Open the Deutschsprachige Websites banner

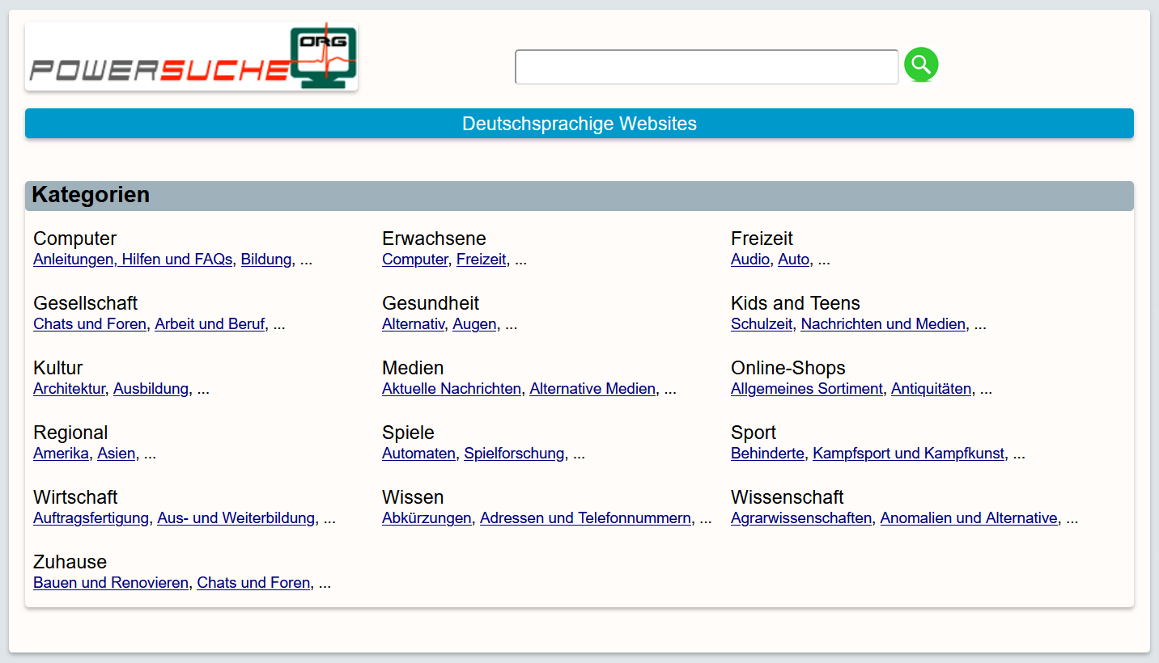pos(579,124)
